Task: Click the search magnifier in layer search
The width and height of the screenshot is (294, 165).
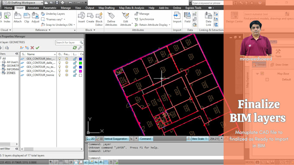Action: pos(81,42)
